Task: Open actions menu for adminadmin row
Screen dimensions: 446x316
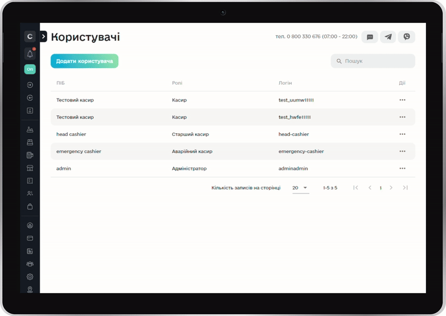Action: point(402,168)
